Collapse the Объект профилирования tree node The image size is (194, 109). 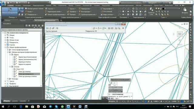pos(5,47)
